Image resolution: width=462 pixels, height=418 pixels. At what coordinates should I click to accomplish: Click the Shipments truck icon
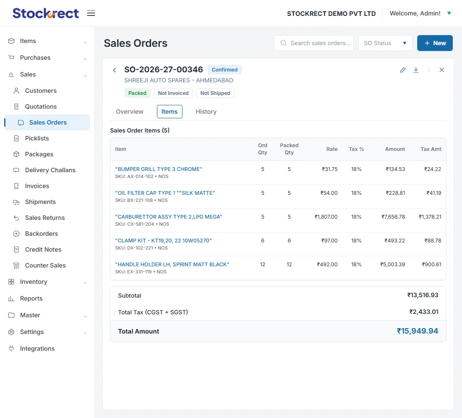tap(16, 202)
